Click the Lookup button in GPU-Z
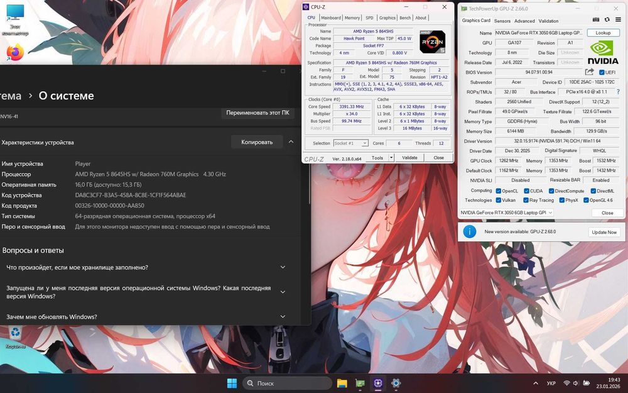Viewport: 628px width, 393px height. pos(603,33)
